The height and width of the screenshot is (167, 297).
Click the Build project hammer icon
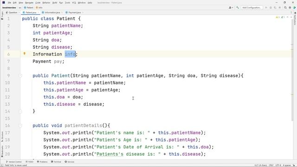coord(238,7)
